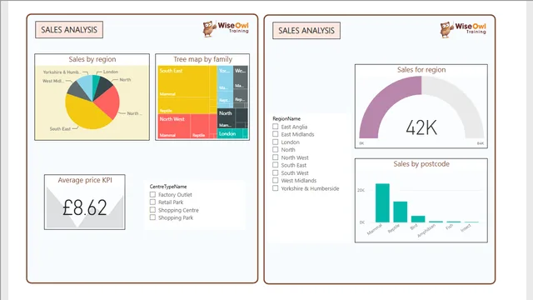Click the 'Amphibian' axis label

click(x=426, y=231)
